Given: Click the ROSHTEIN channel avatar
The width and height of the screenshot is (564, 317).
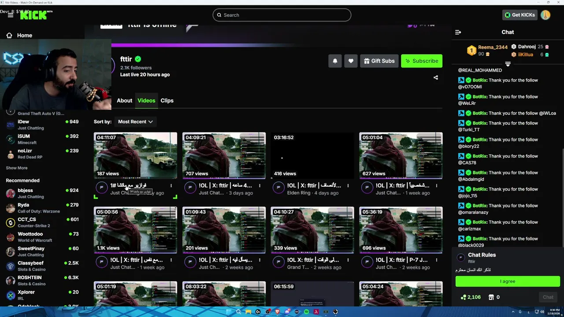Looking at the screenshot, I should tap(10, 280).
